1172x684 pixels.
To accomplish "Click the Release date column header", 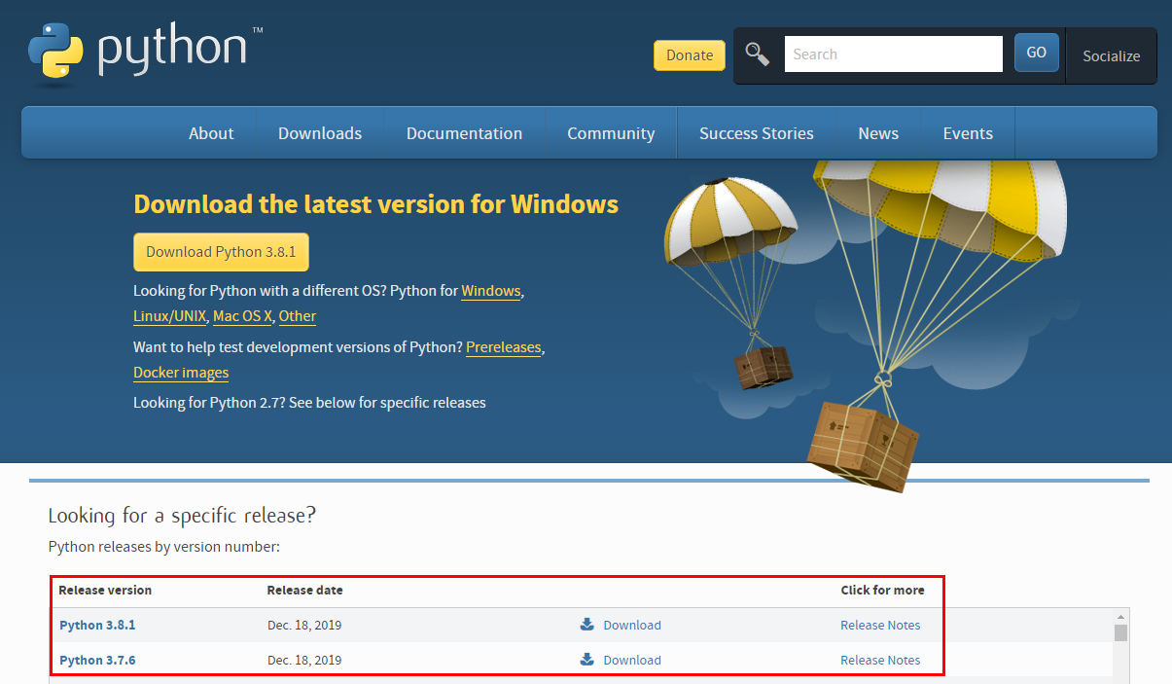I will coord(304,590).
